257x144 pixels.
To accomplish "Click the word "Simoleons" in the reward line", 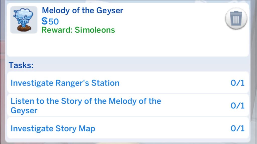I will pos(95,30).
